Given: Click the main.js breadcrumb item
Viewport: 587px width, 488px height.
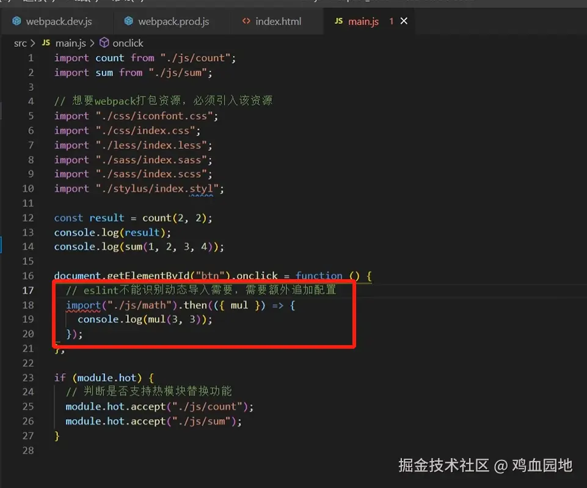Looking at the screenshot, I should [70, 43].
